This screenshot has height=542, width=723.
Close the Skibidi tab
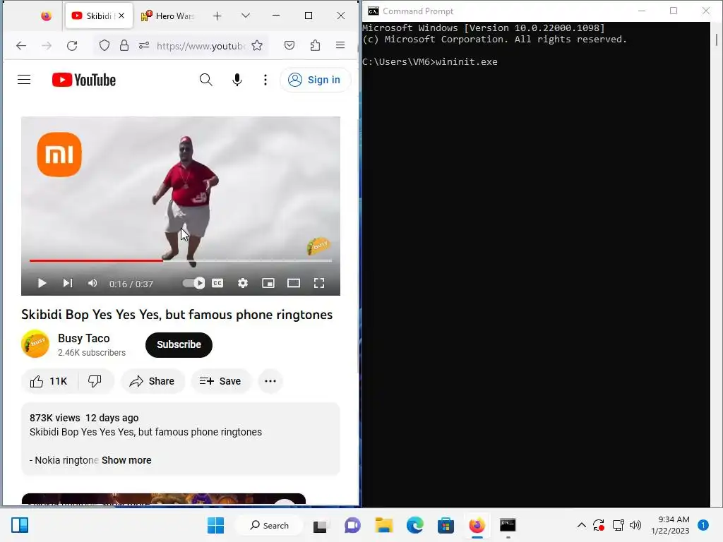click(121, 16)
